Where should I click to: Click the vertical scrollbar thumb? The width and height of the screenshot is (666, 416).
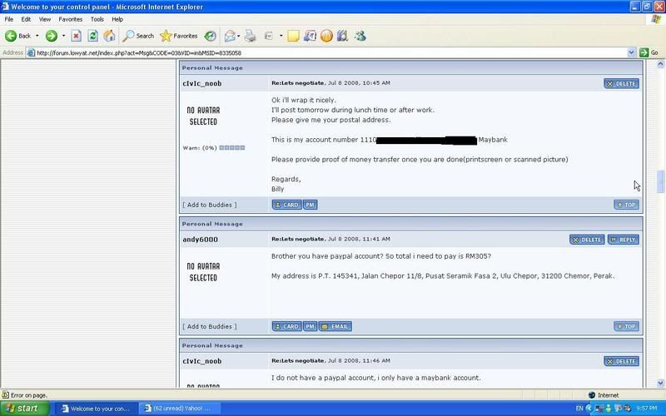click(x=661, y=181)
